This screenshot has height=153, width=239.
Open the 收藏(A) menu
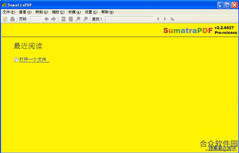tap(75, 12)
